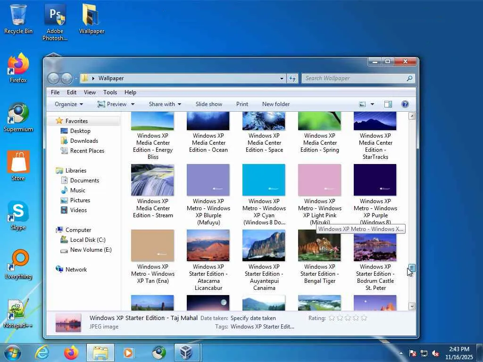Viewport: 483px width, 362px height.
Task: Select Desktop in the navigation pane
Action: point(80,131)
